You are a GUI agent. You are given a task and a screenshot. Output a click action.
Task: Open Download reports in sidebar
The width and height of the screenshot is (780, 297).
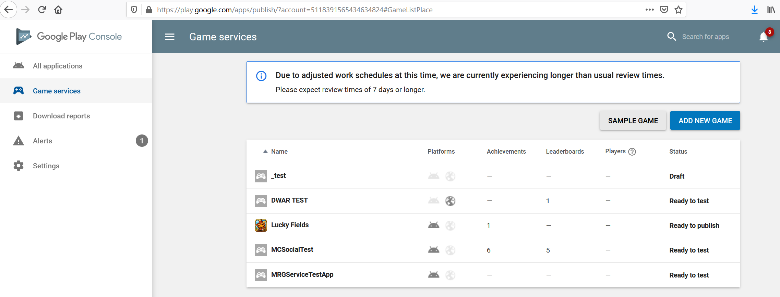76,116
